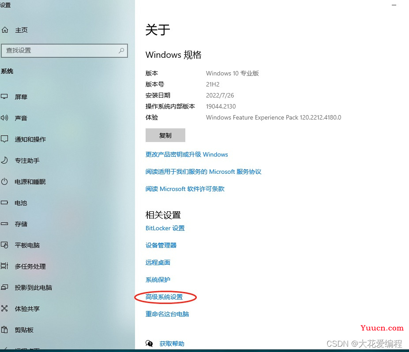
Task: Open 远程桌面 link
Action: point(158,262)
